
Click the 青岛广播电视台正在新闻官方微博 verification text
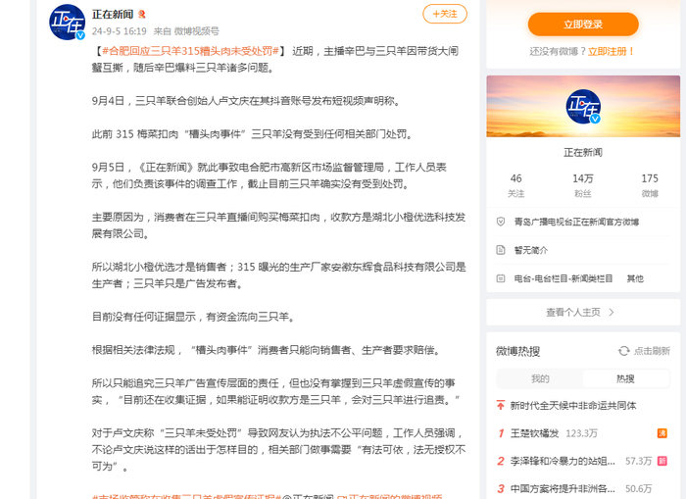pos(576,222)
